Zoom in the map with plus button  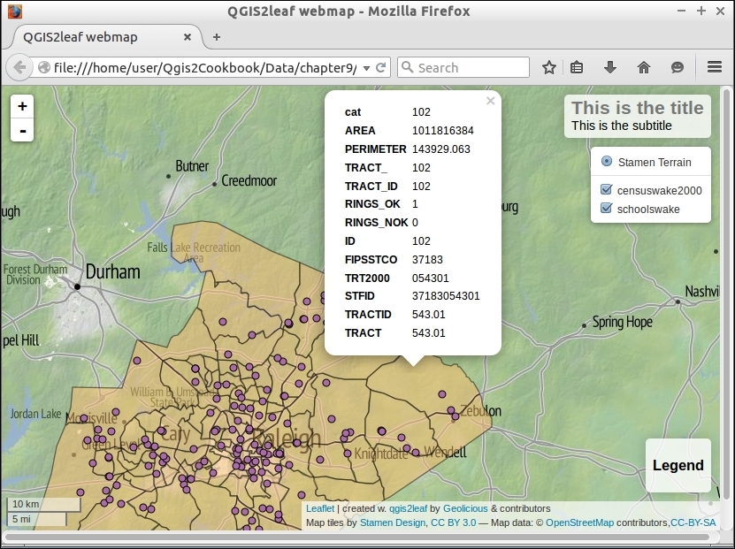pyautogui.click(x=22, y=106)
